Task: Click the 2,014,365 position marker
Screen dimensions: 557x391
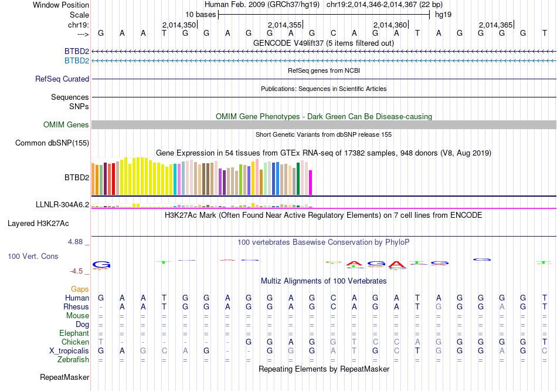Action: [495, 25]
